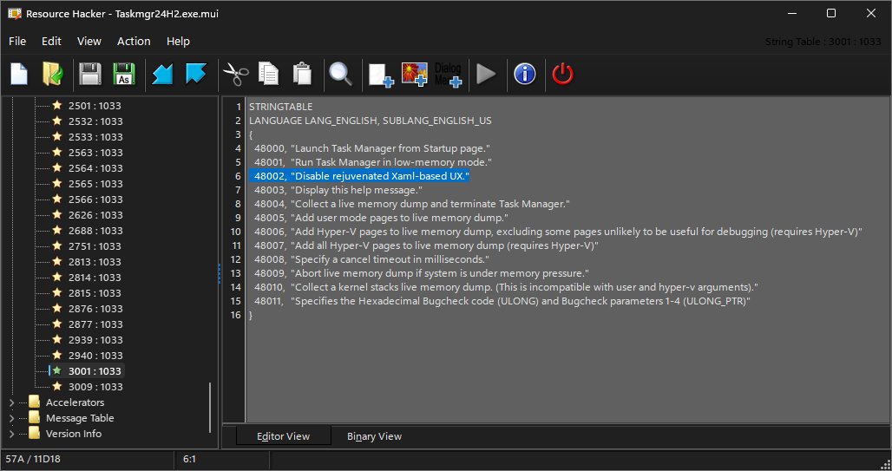Cut the selection with the scissors icon

[235, 74]
